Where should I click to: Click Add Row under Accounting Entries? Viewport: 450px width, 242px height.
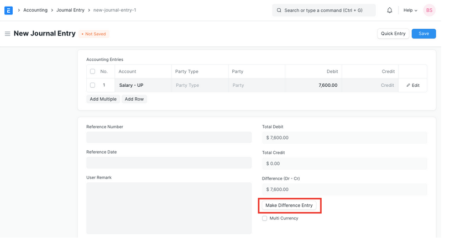tap(134, 99)
